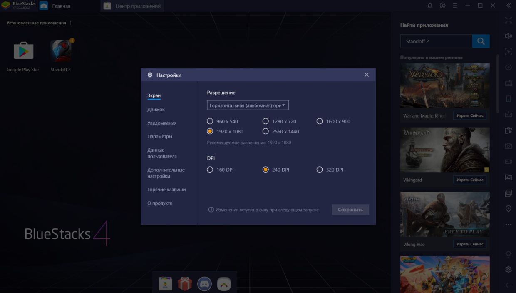Play War and Magic now button
Viewport: 516px width, 293px height.
tap(470, 115)
